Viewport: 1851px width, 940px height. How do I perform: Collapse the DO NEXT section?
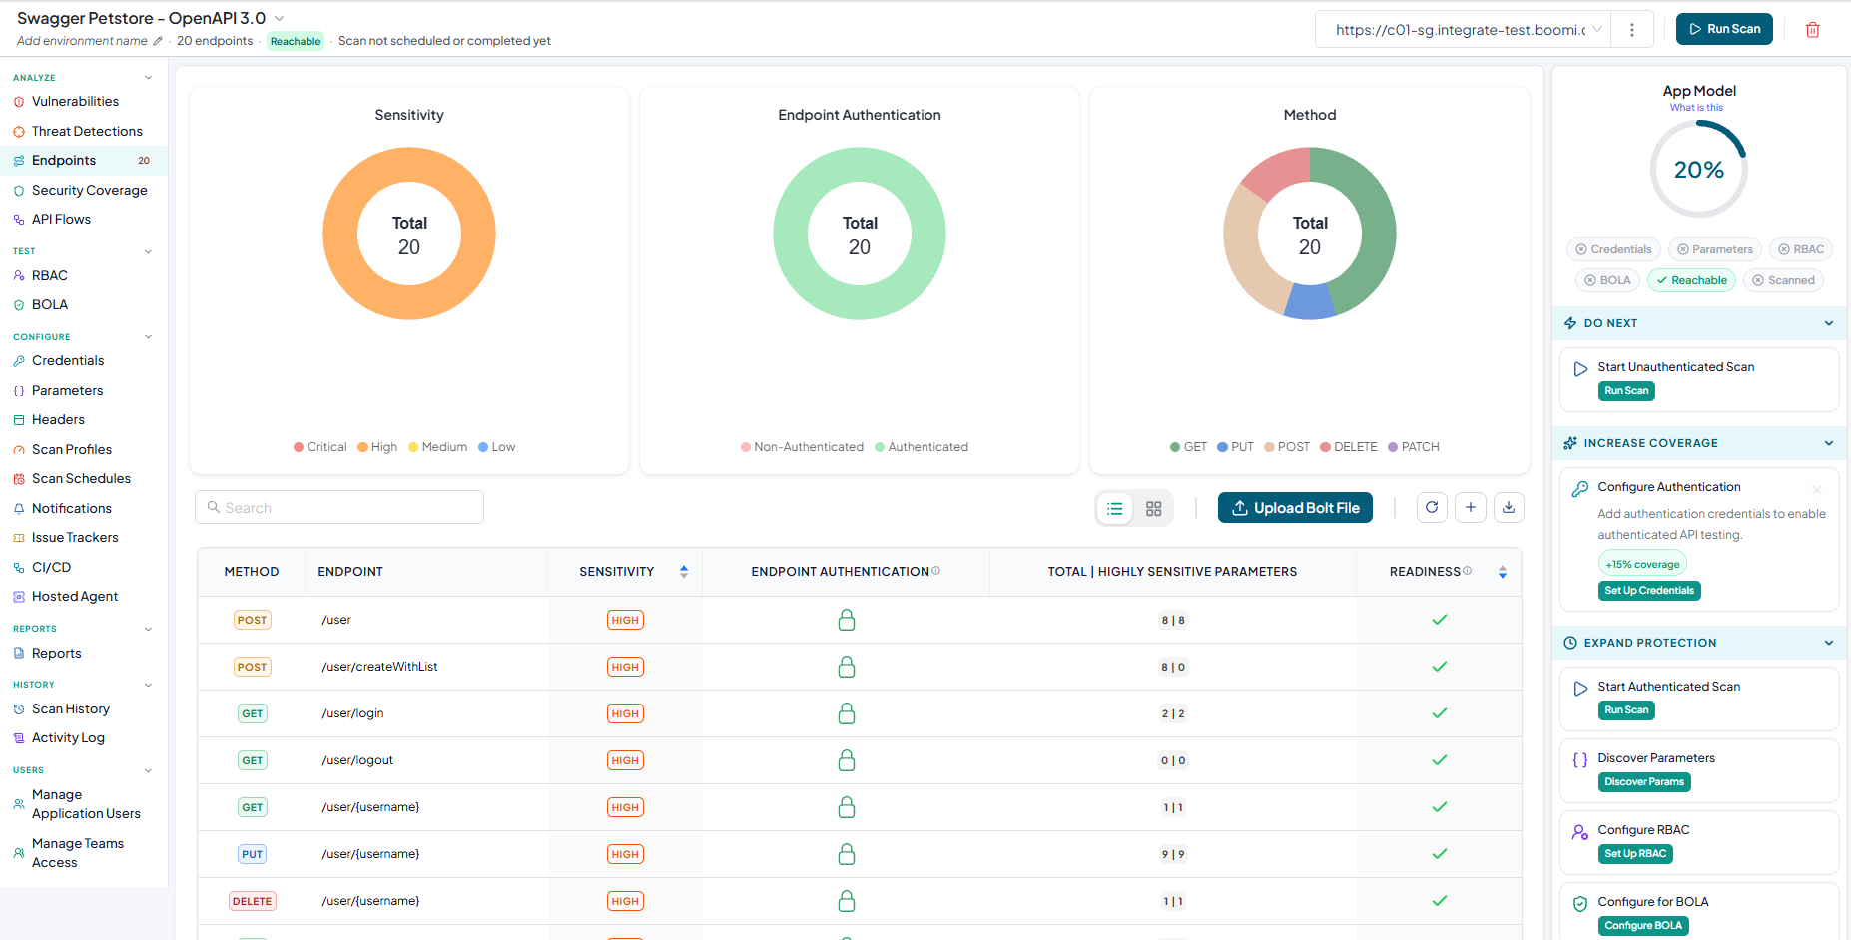coord(1829,323)
